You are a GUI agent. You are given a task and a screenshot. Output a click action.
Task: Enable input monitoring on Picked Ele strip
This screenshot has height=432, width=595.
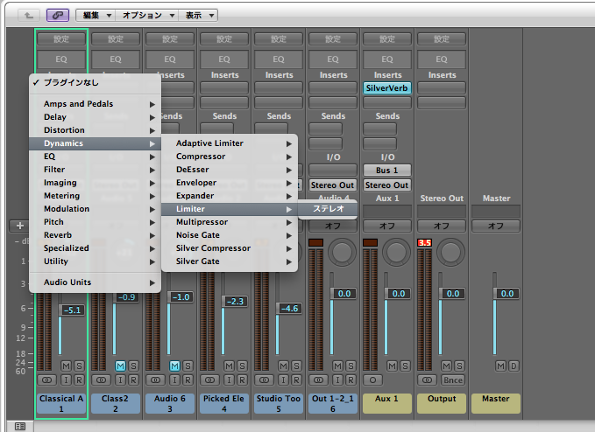tap(229, 380)
